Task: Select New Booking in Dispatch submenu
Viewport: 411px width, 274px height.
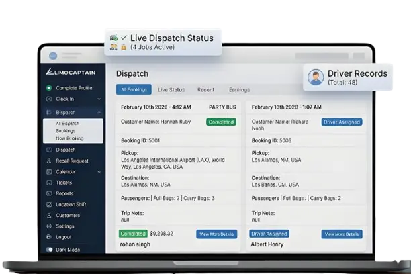Action: (70, 138)
